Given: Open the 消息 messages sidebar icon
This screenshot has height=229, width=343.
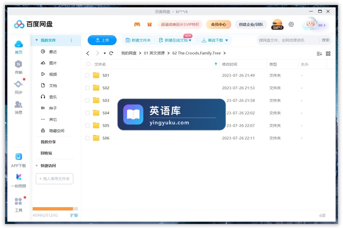Looking at the screenshot, I should pyautogui.click(x=18, y=104).
